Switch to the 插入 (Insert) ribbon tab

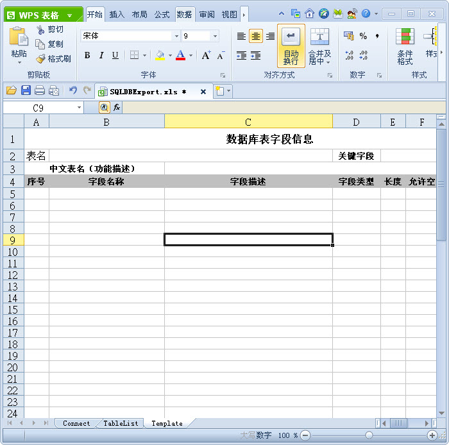tap(117, 14)
